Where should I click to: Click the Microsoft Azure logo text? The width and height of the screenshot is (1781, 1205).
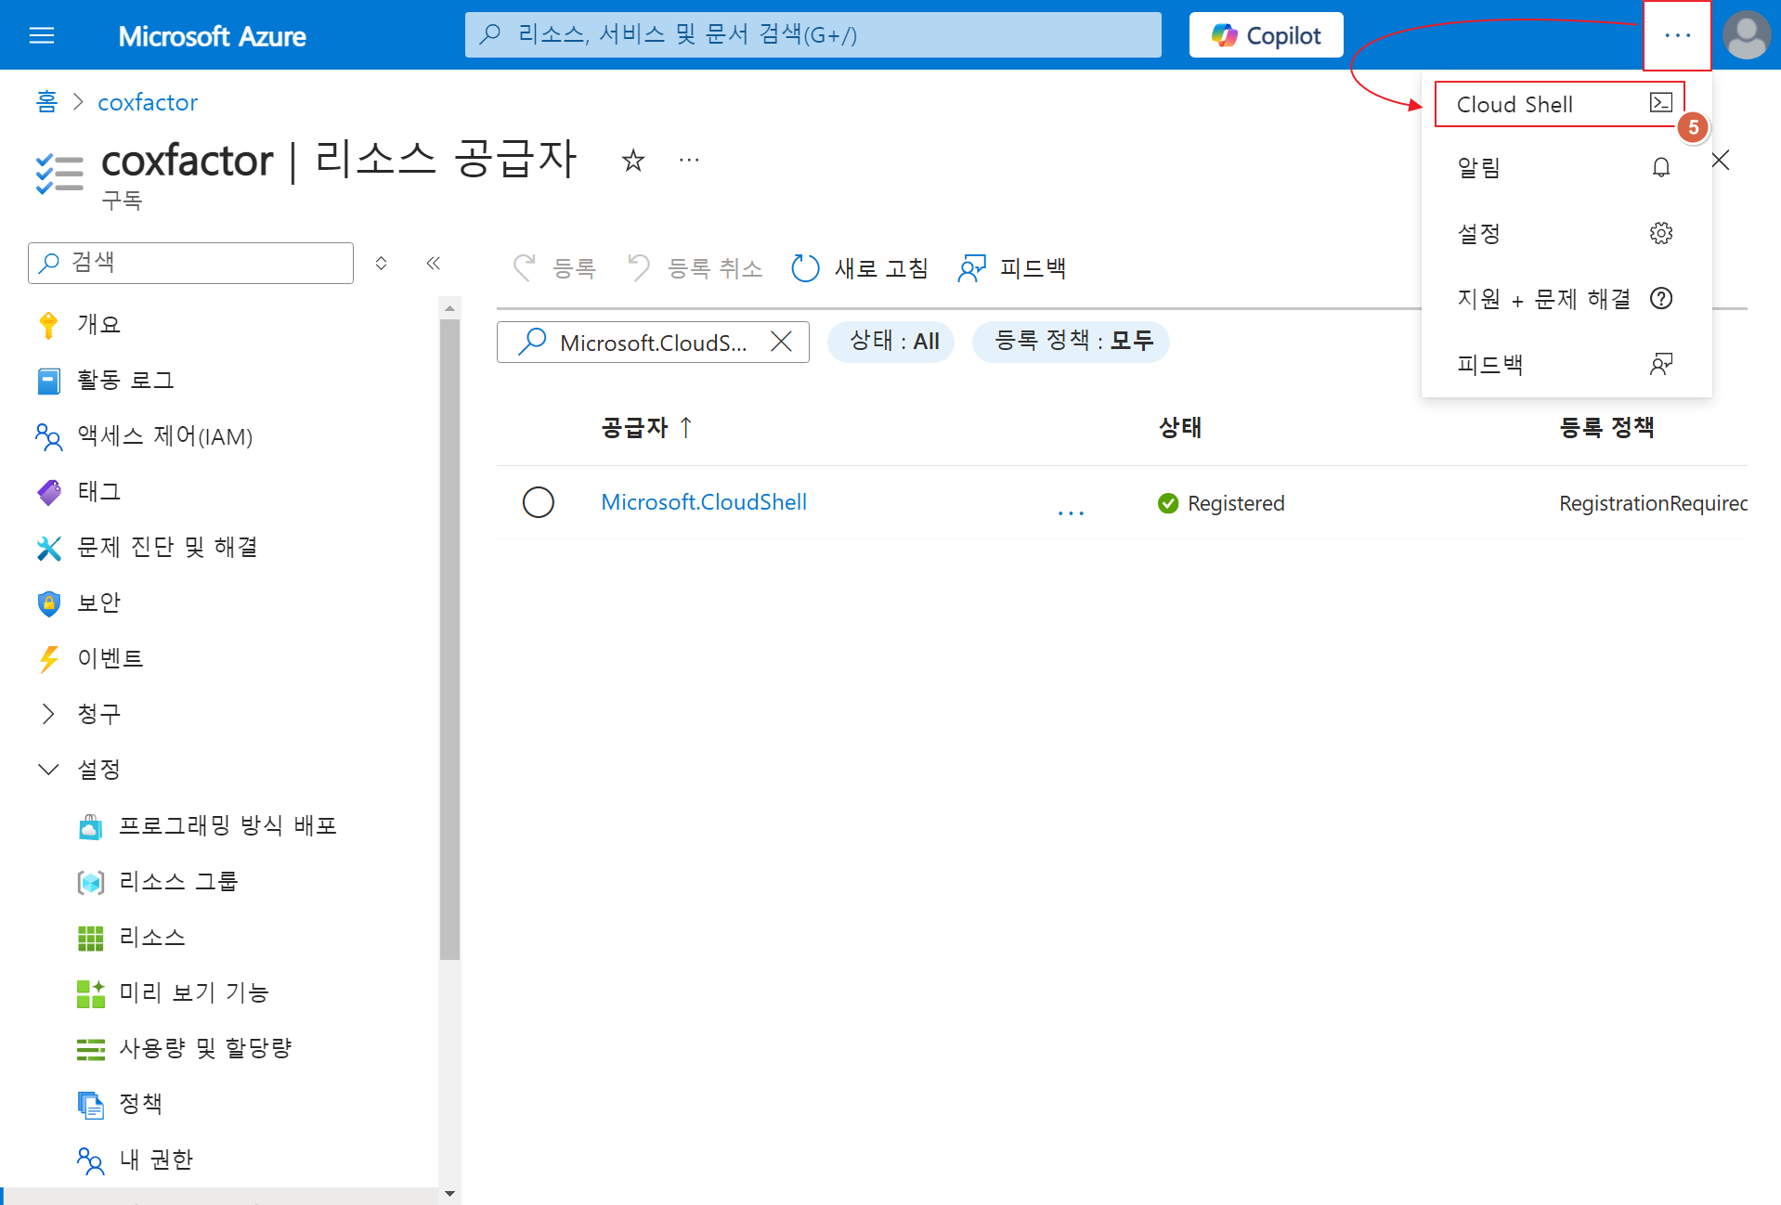212,36
